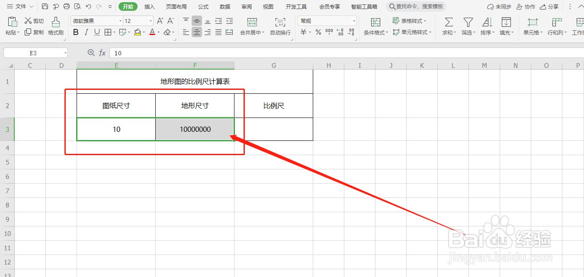
Task: Toggle bottom vertical alignment
Action: coord(208,21)
